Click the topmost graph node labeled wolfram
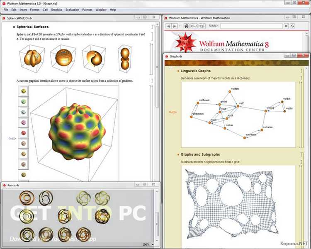 (230, 92)
